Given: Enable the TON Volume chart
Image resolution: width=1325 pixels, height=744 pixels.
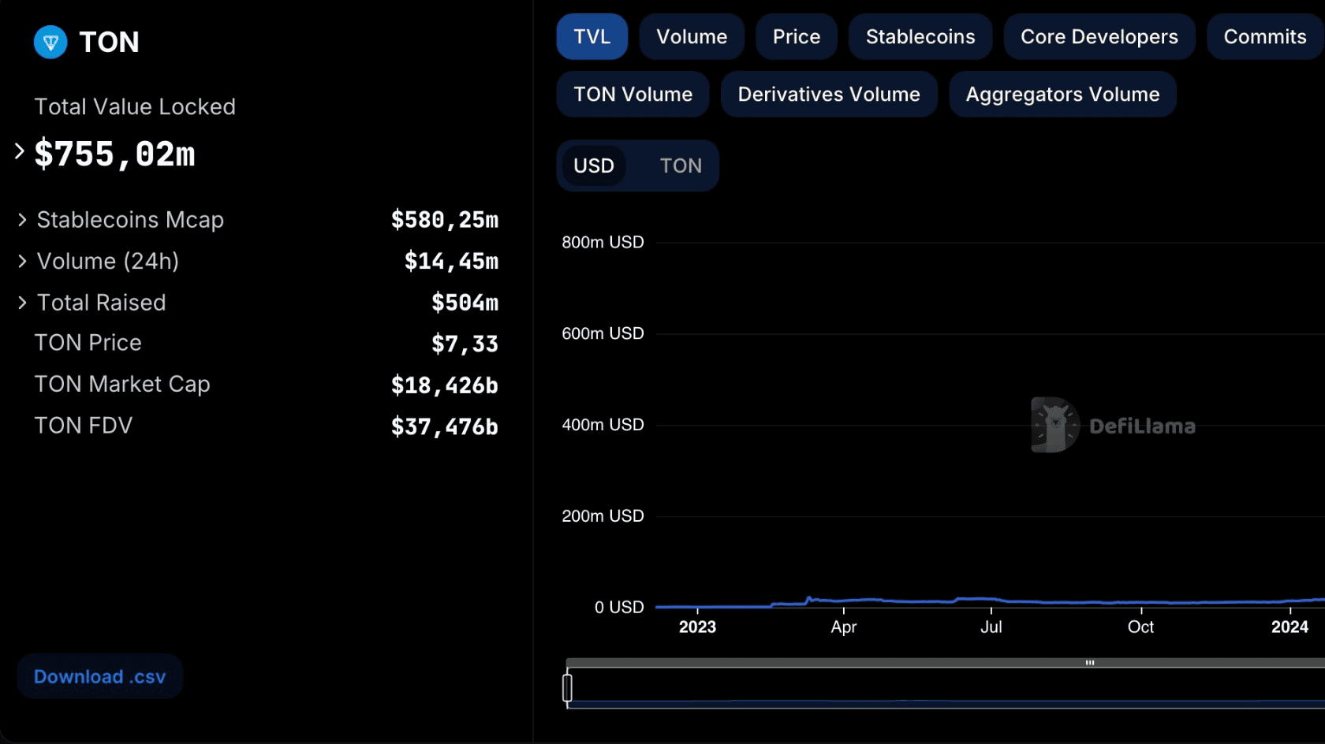Looking at the screenshot, I should click(633, 95).
